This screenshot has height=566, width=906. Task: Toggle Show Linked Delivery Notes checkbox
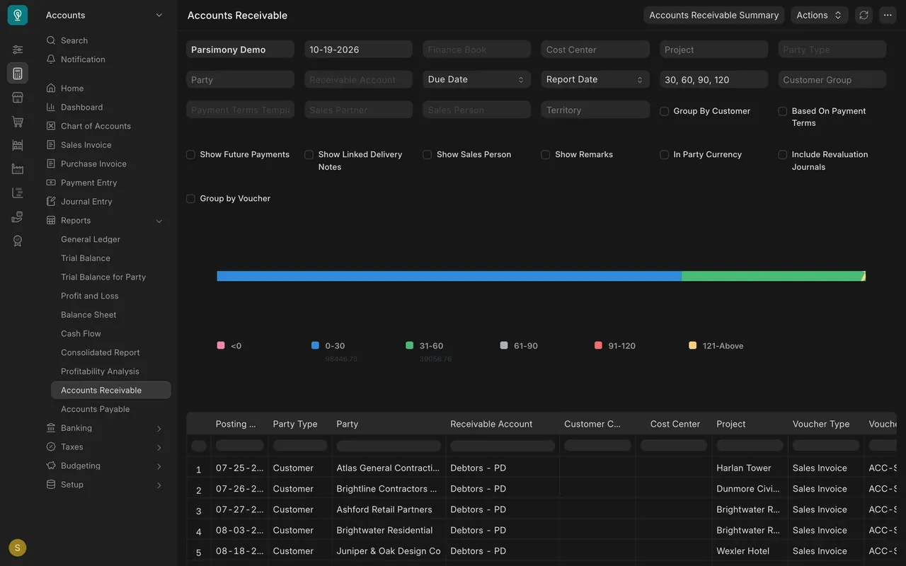click(309, 154)
